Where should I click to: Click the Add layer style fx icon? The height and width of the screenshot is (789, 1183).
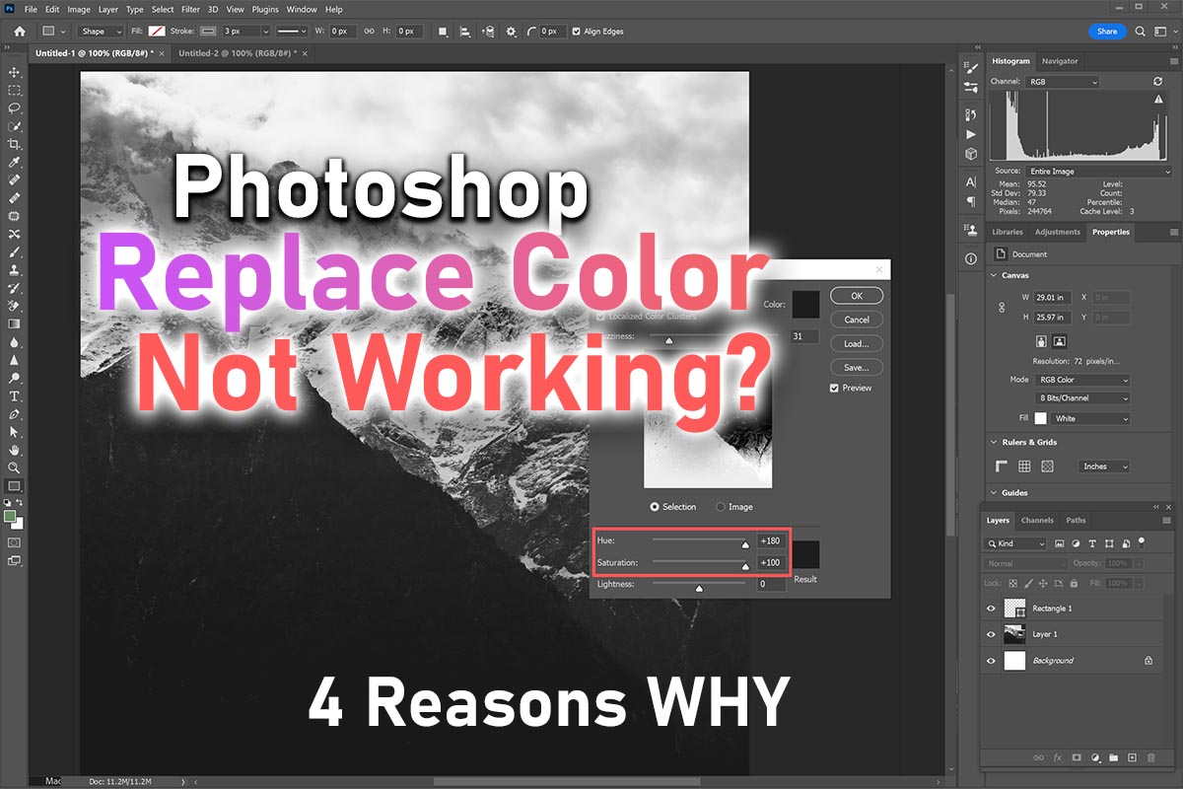[x=1057, y=757]
